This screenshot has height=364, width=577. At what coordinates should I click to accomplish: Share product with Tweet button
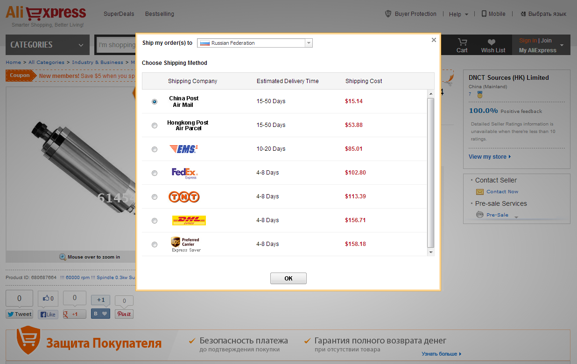19,314
